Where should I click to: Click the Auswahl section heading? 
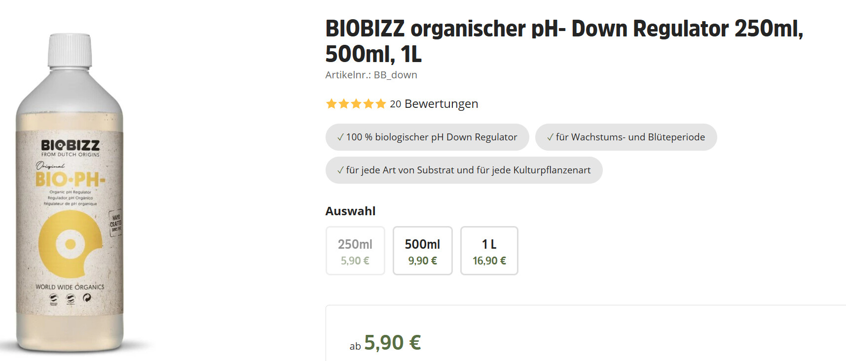(x=350, y=211)
